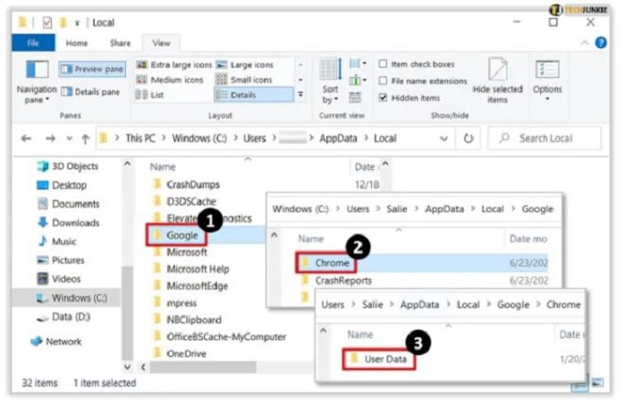The height and width of the screenshot is (406, 626).
Task: Select Data (D:) drive in navigation pane
Action: 63,317
